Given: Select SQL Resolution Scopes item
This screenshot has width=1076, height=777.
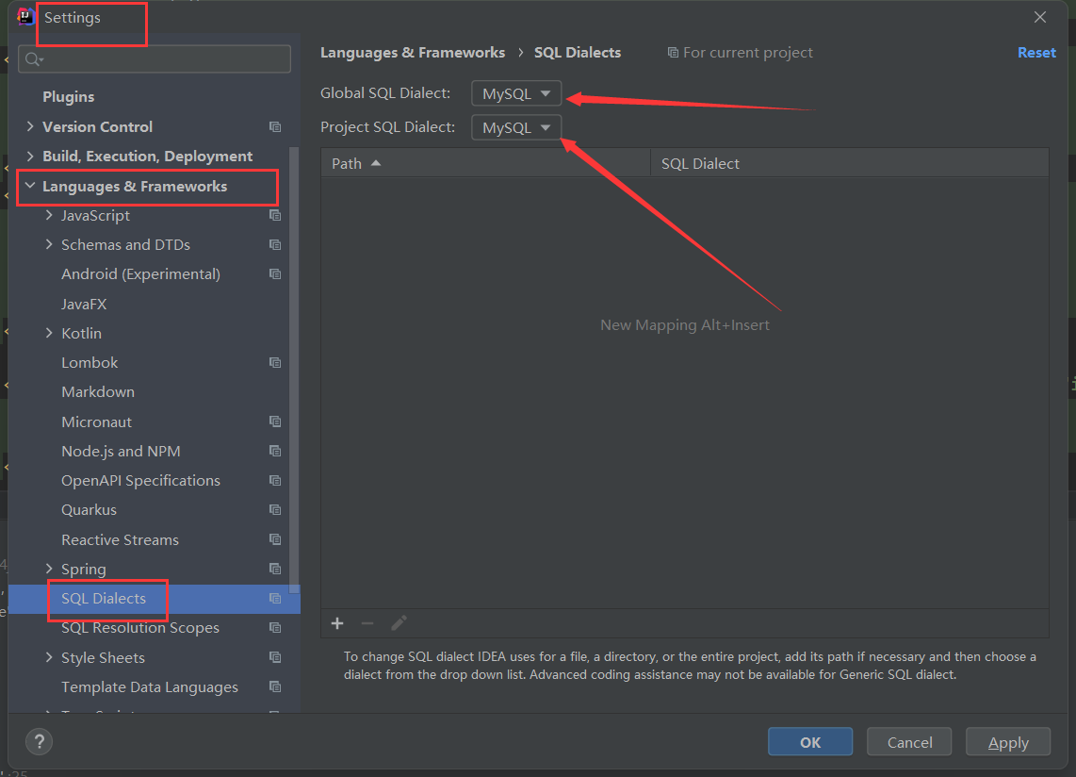Looking at the screenshot, I should [140, 628].
